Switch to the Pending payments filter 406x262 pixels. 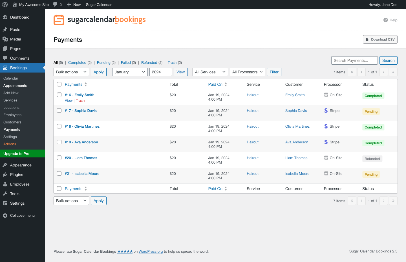click(x=104, y=62)
